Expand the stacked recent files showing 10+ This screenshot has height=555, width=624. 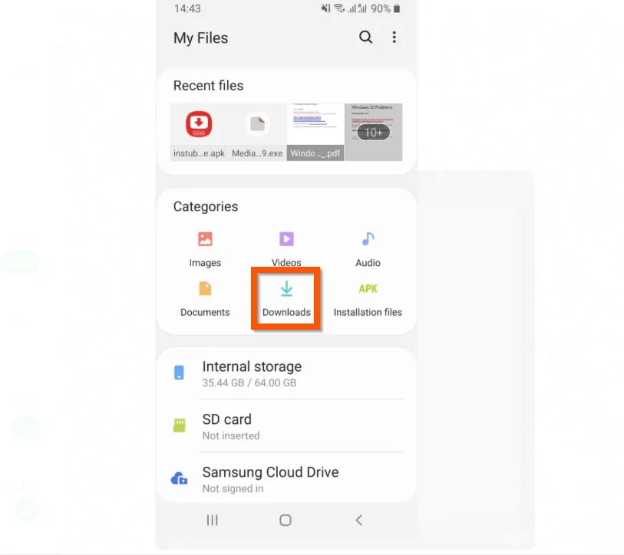(373, 132)
